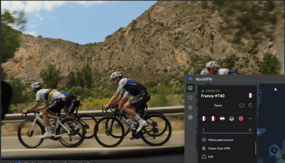Screen dimensions: 285x163
Task: Open Meshnet icon in NordVPN sidebar
Action: [x=190, y=108]
